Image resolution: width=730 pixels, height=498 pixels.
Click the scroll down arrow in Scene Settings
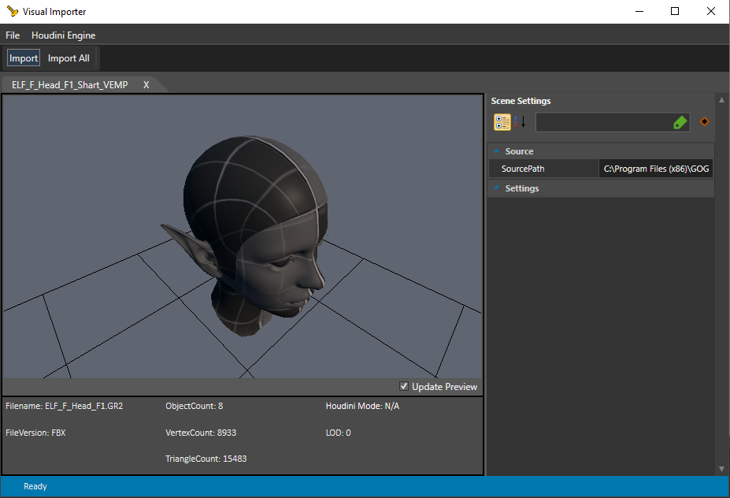point(721,469)
